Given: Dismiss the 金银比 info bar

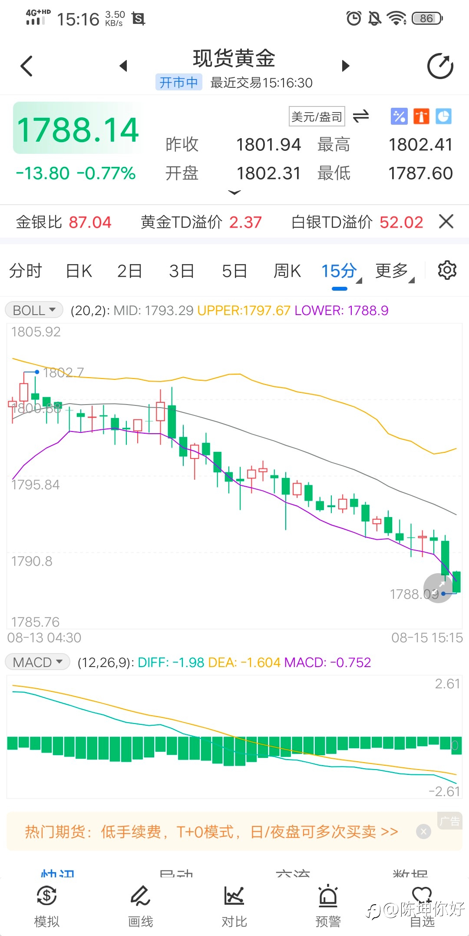Looking at the screenshot, I should [446, 222].
